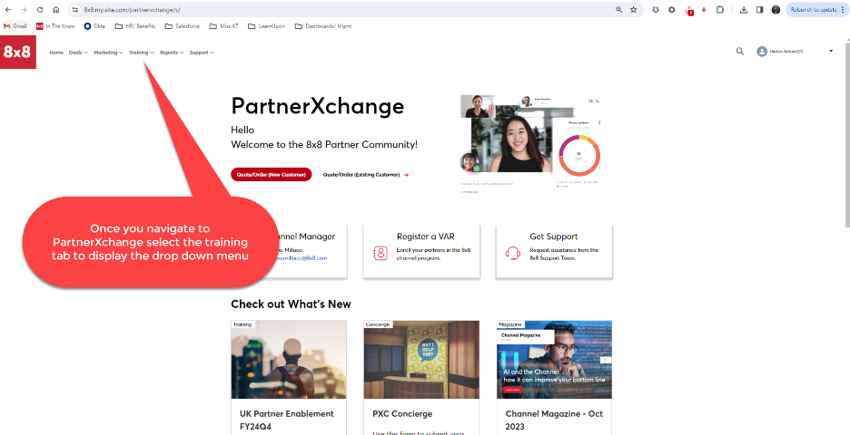Open the browser Downloads icon
Viewport: 850px width, 435px height.
click(x=744, y=10)
